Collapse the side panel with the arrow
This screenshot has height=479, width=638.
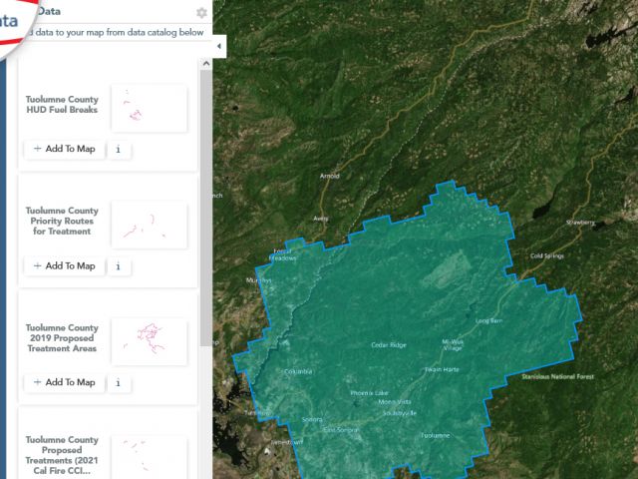[x=219, y=46]
